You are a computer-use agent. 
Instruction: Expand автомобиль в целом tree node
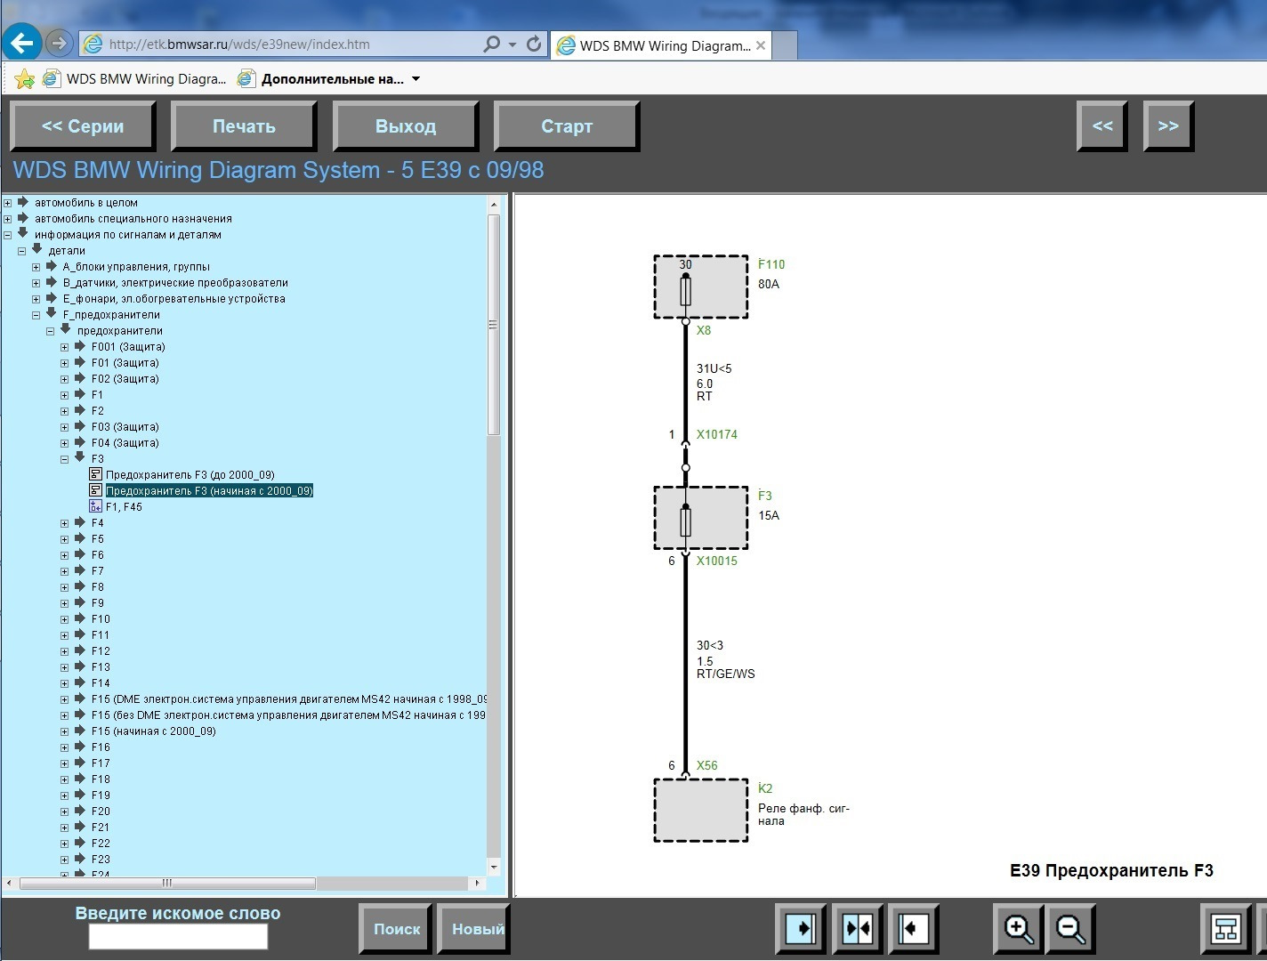click(8, 203)
